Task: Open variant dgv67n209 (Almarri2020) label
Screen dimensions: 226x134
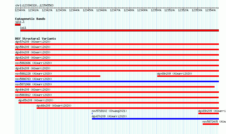Action: pyautogui.click(x=109, y=116)
